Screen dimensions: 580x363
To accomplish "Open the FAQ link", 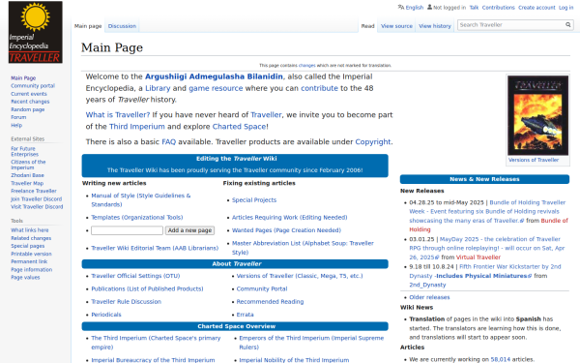I will click(x=168, y=142).
